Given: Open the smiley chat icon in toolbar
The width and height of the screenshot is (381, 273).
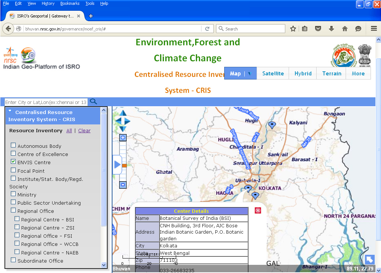Looking at the screenshot, I should [x=358, y=29].
